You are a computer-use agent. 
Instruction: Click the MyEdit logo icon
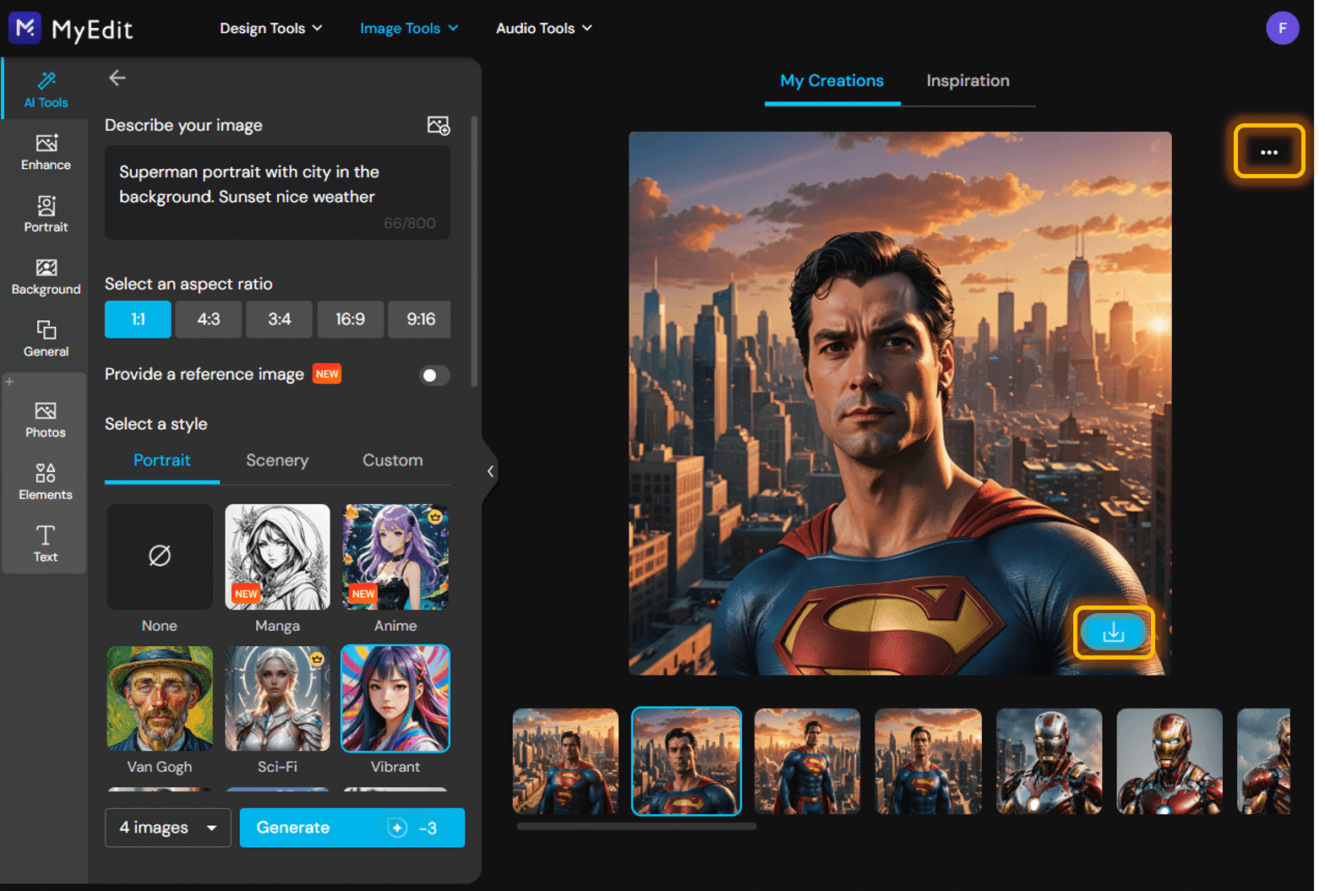(25, 28)
